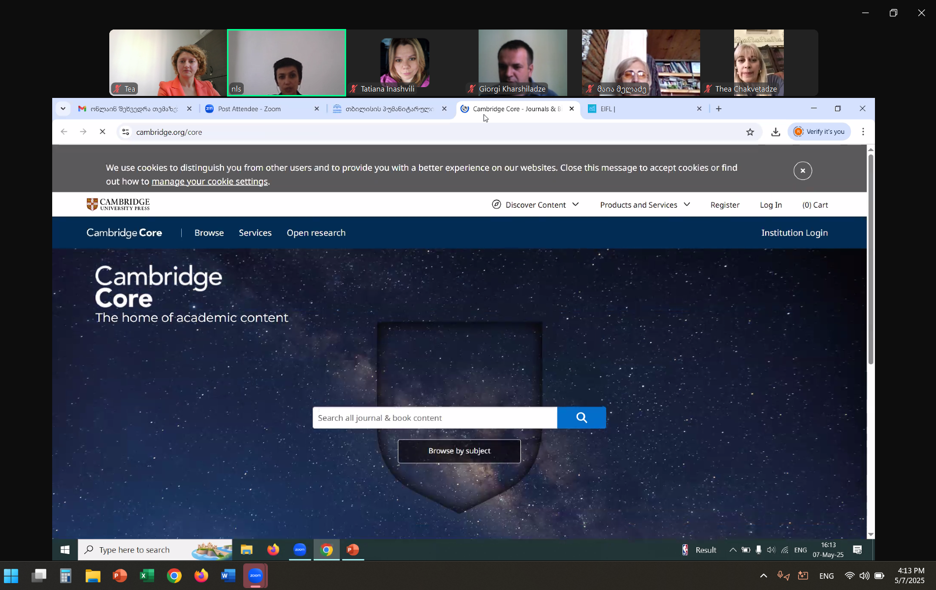Close the Post Attendee - Zoom tab
This screenshot has width=936, height=590.
coord(317,109)
